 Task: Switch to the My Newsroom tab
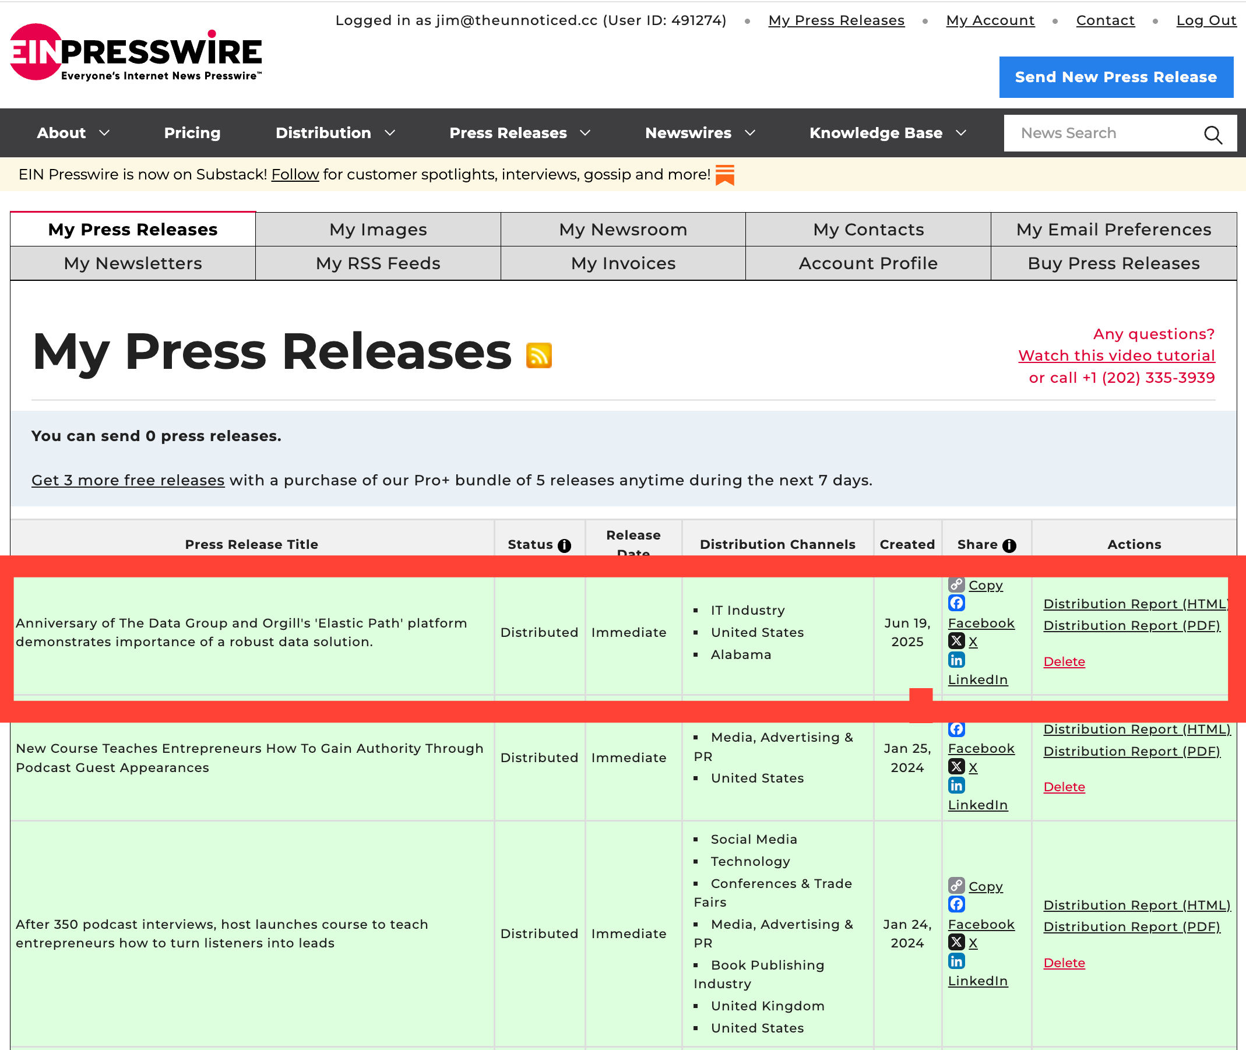click(x=622, y=230)
